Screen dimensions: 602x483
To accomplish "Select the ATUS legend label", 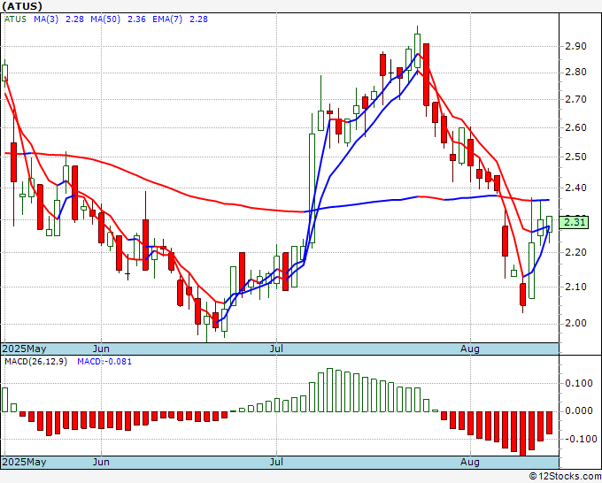I will point(15,19).
